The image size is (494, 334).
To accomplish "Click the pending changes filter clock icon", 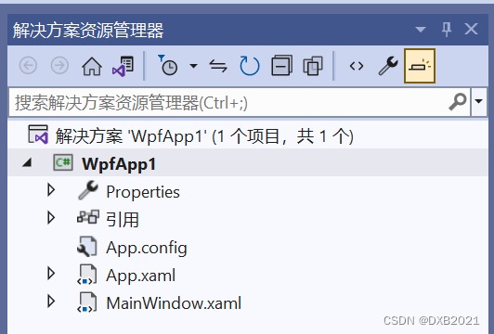I will click(x=167, y=65).
